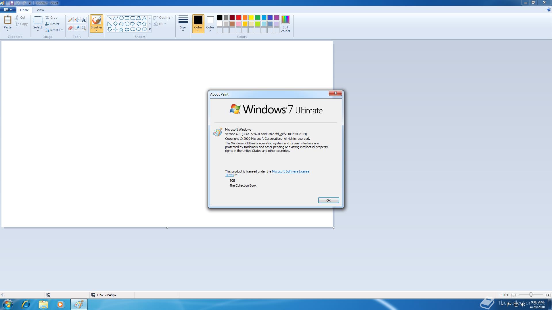Click the Crop tool
This screenshot has width=552, height=310.
click(51, 18)
